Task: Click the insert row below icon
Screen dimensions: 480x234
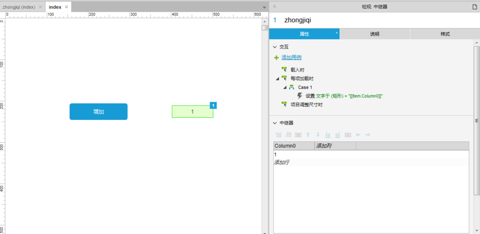Action: click(x=288, y=135)
